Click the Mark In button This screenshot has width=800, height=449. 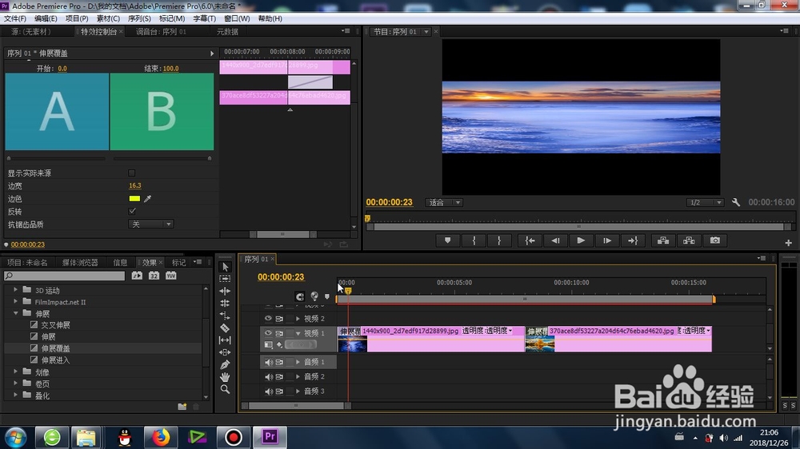tap(474, 240)
